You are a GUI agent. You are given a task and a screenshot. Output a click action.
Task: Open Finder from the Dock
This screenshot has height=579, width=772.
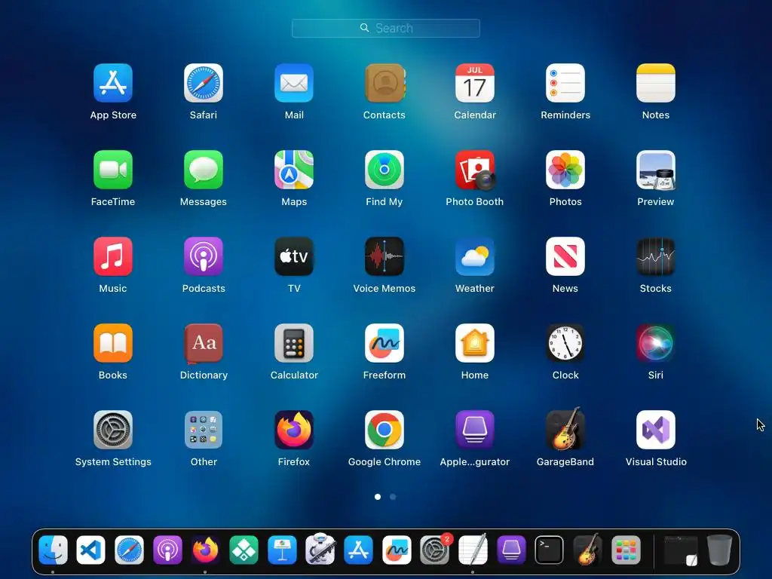(x=53, y=550)
